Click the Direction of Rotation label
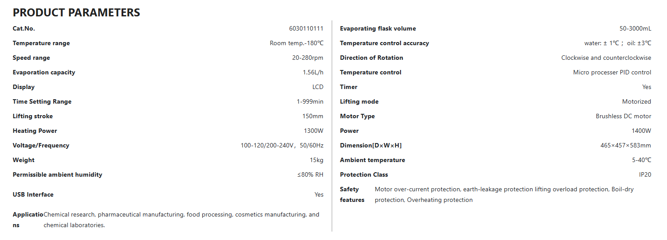Image resolution: width=667 pixels, height=240 pixels. (371, 58)
